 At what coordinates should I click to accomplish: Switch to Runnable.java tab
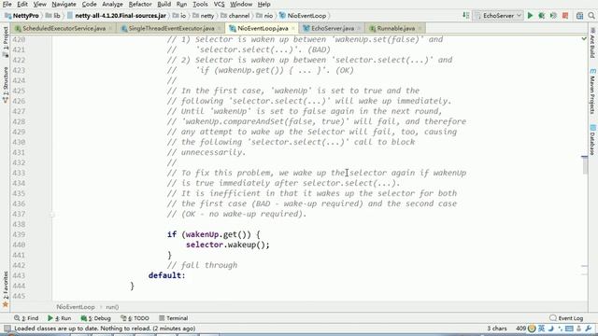(x=395, y=28)
